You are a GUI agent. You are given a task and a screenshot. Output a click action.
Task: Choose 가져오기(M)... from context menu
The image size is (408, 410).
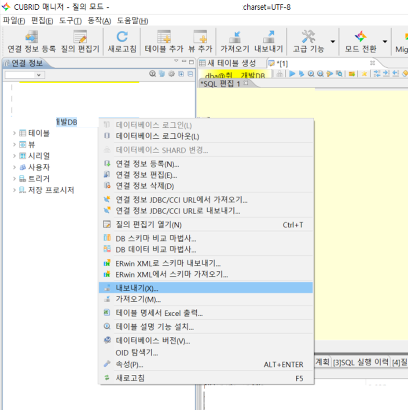pos(206,299)
